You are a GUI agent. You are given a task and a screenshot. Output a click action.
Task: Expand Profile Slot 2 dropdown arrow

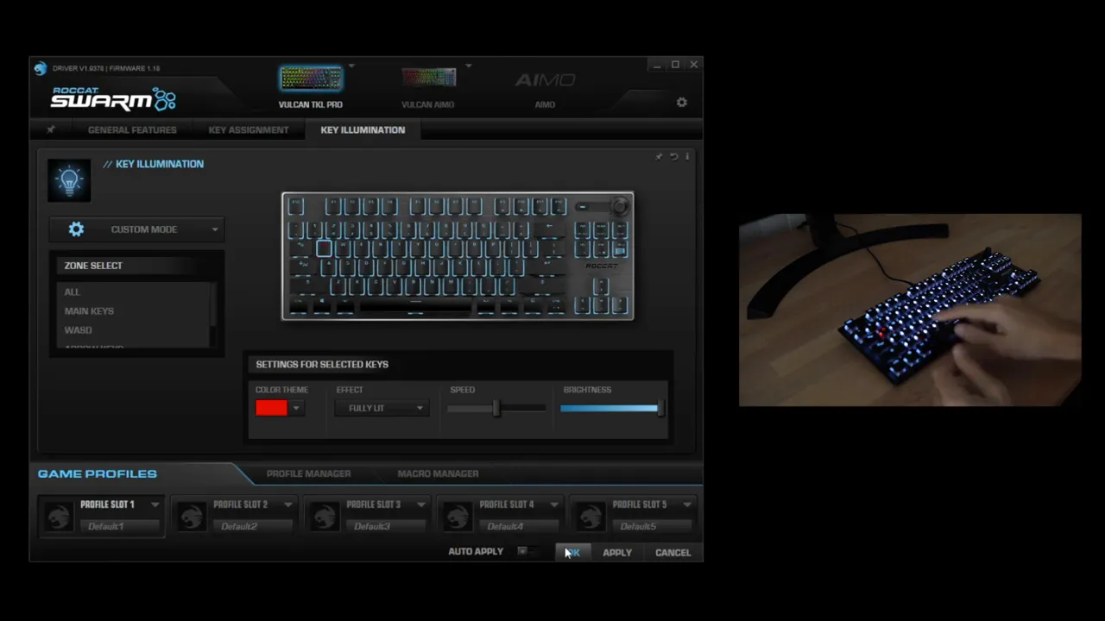[288, 505]
